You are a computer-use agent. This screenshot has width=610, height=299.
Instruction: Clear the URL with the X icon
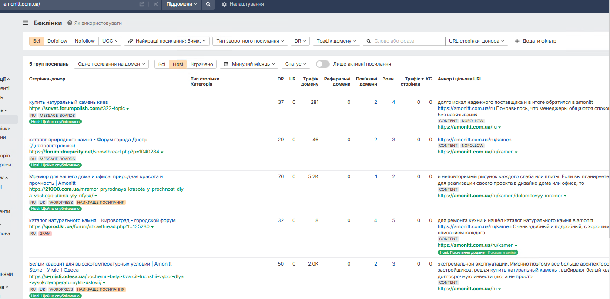pos(156,4)
